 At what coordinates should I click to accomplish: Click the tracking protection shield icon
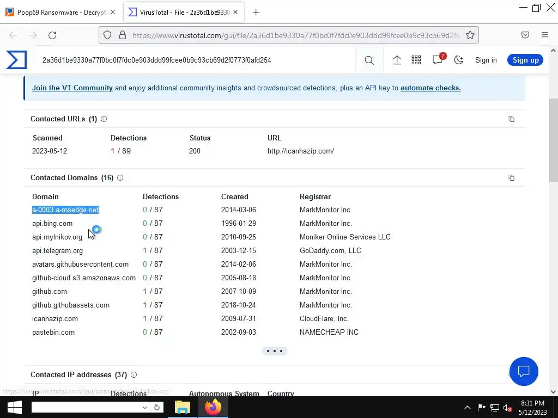click(x=107, y=35)
